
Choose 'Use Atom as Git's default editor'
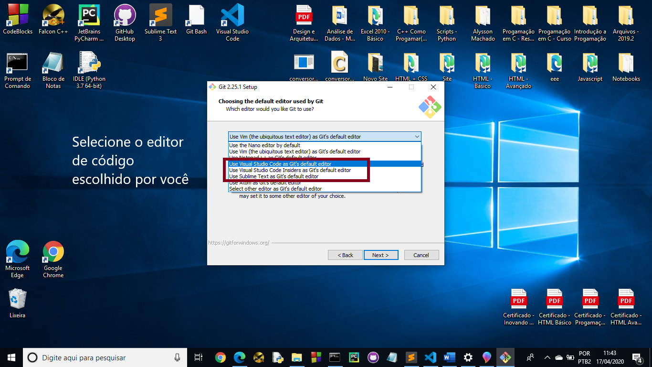(x=325, y=183)
